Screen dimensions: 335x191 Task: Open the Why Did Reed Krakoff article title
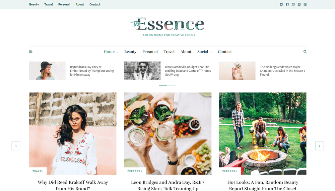pyautogui.click(x=73, y=185)
